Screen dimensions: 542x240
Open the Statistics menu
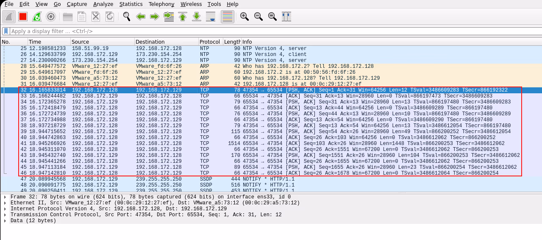coord(131,4)
